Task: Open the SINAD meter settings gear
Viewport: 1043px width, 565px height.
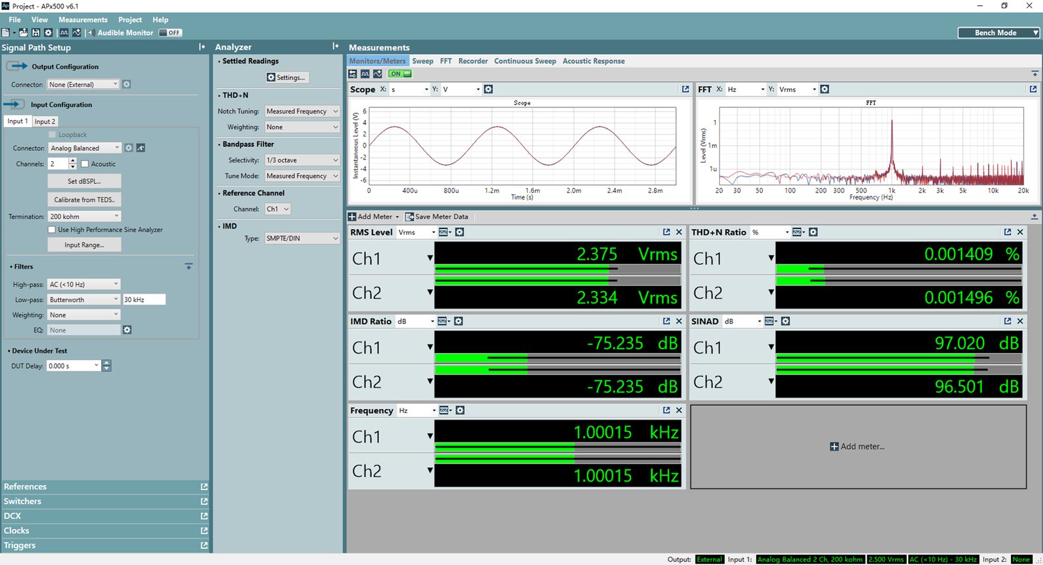Action: pyautogui.click(x=786, y=321)
